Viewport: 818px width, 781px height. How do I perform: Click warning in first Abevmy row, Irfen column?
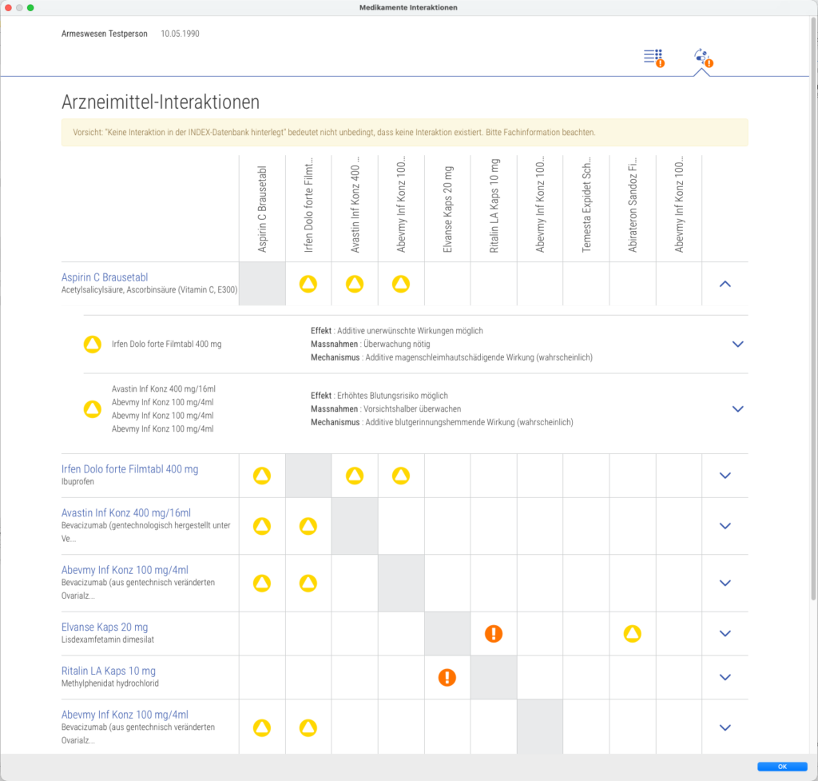pyautogui.click(x=308, y=583)
